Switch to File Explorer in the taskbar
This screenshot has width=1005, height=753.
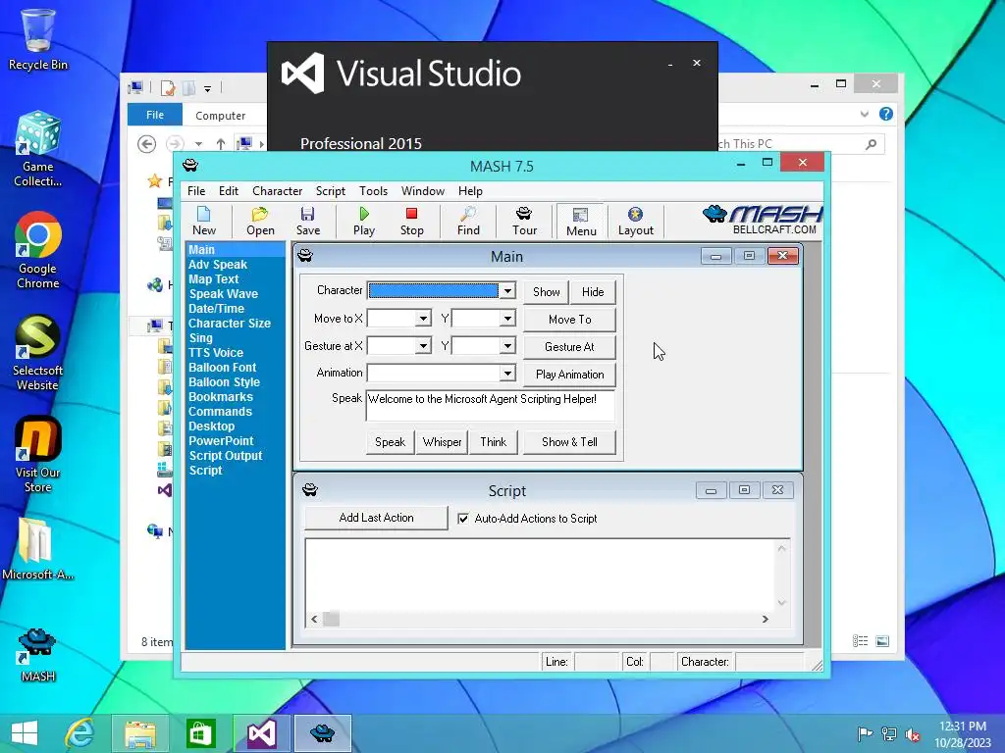(x=140, y=733)
